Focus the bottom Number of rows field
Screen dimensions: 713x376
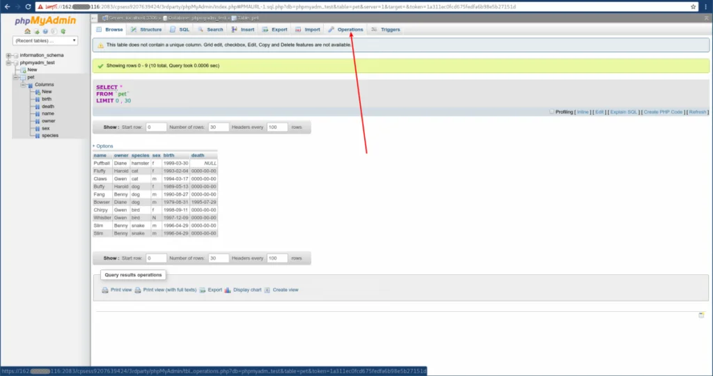[x=218, y=258]
